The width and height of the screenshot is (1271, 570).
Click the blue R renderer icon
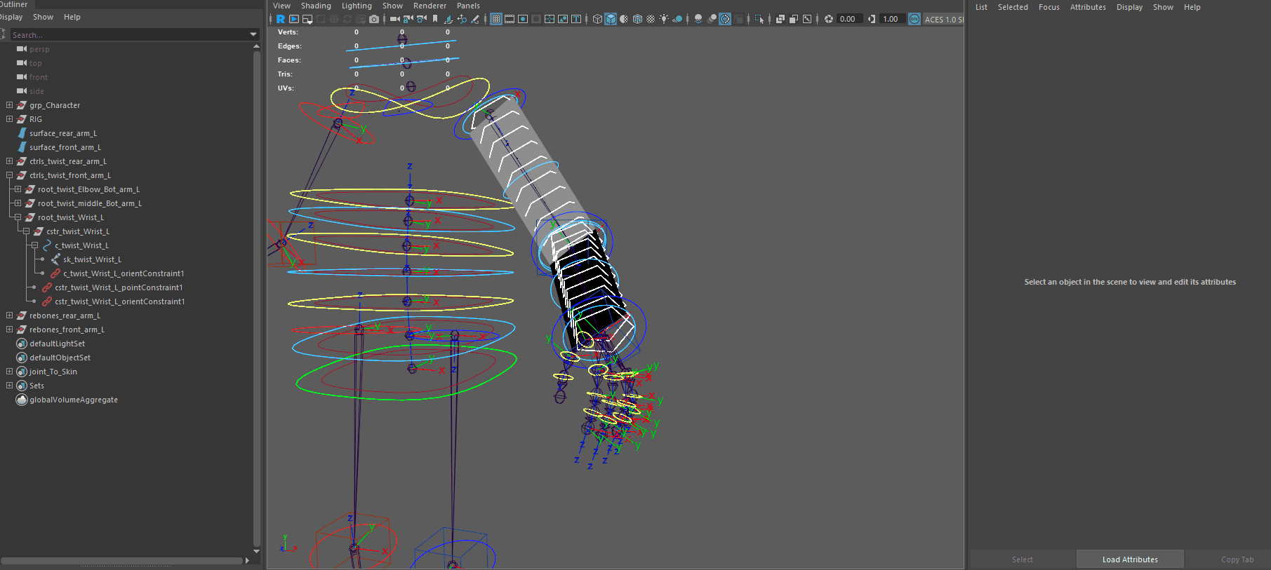[281, 19]
